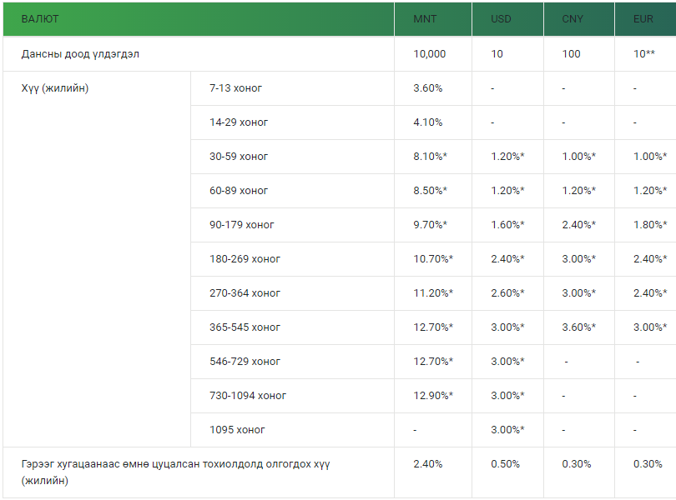The width and height of the screenshot is (676, 500).
Task: Click the Дансны доод үлдэгдэл row label
Action: click(x=80, y=54)
